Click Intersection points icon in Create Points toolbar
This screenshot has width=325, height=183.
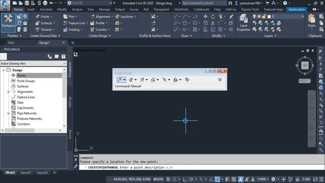click(x=131, y=80)
